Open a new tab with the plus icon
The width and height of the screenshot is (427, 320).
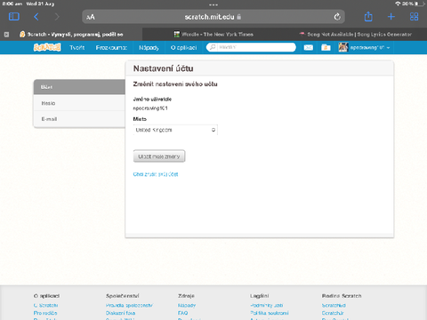(391, 17)
